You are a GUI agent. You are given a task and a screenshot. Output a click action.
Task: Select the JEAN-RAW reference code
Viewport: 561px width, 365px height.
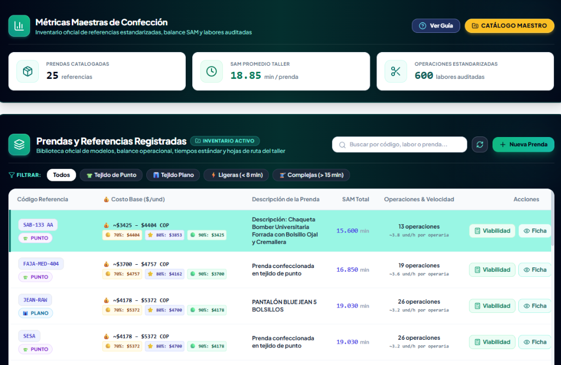[35, 300]
